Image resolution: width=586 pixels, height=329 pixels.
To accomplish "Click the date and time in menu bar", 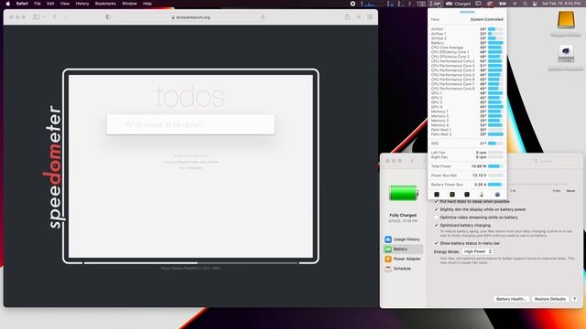I will coord(561,4).
